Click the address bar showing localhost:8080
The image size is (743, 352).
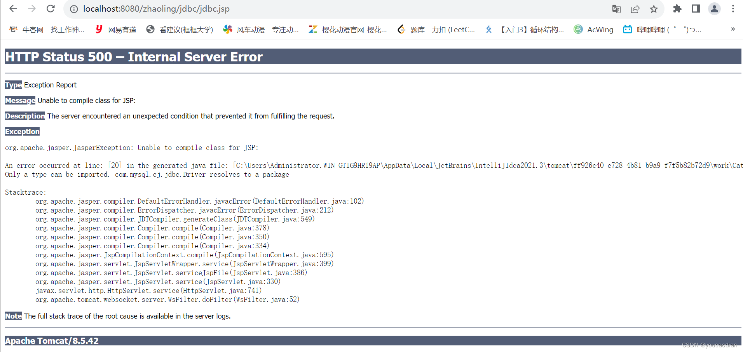click(x=155, y=9)
